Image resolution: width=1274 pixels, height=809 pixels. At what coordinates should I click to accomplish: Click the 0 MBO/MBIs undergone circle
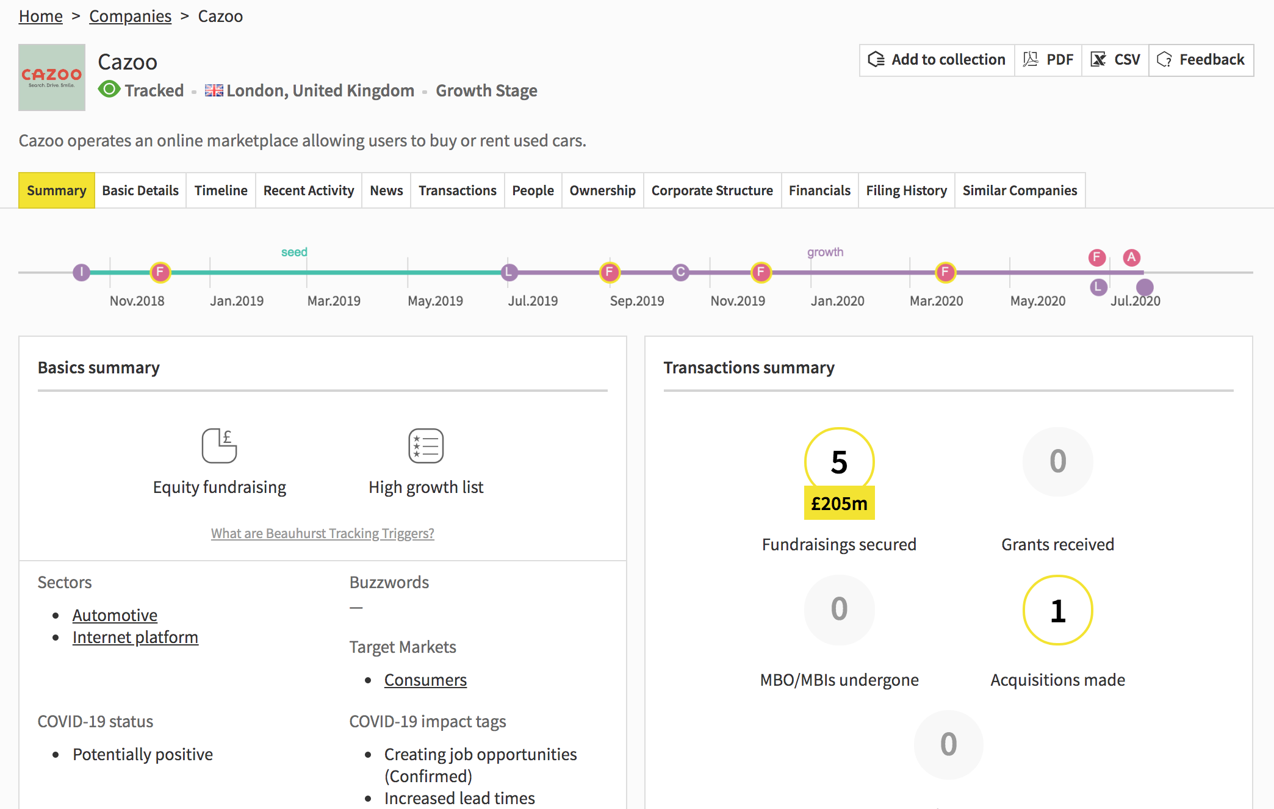coord(840,609)
